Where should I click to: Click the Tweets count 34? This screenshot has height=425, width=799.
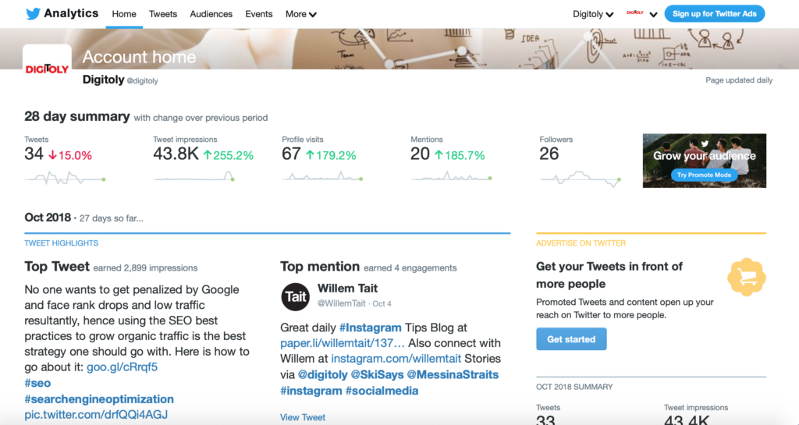pos(34,154)
